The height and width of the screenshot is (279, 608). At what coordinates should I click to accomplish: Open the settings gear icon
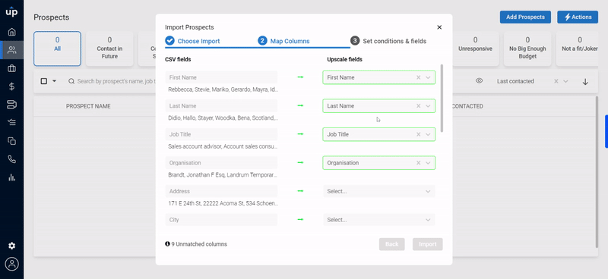pos(11,246)
